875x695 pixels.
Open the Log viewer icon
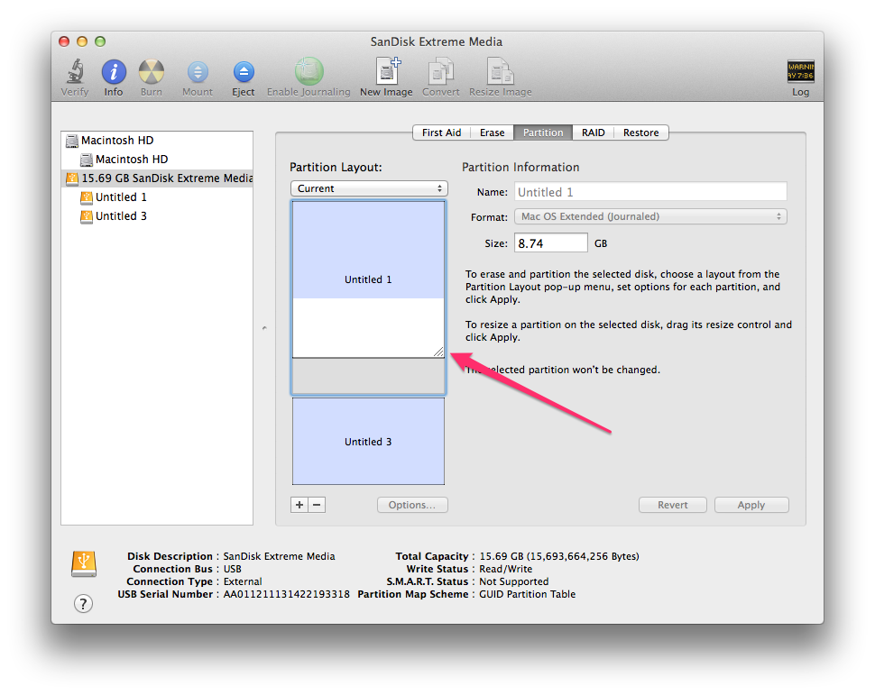[801, 71]
